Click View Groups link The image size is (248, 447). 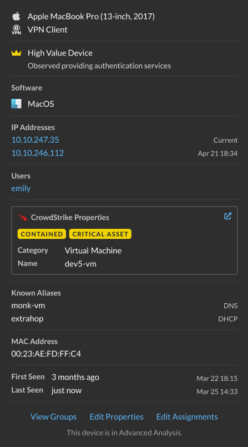pyautogui.click(x=53, y=417)
